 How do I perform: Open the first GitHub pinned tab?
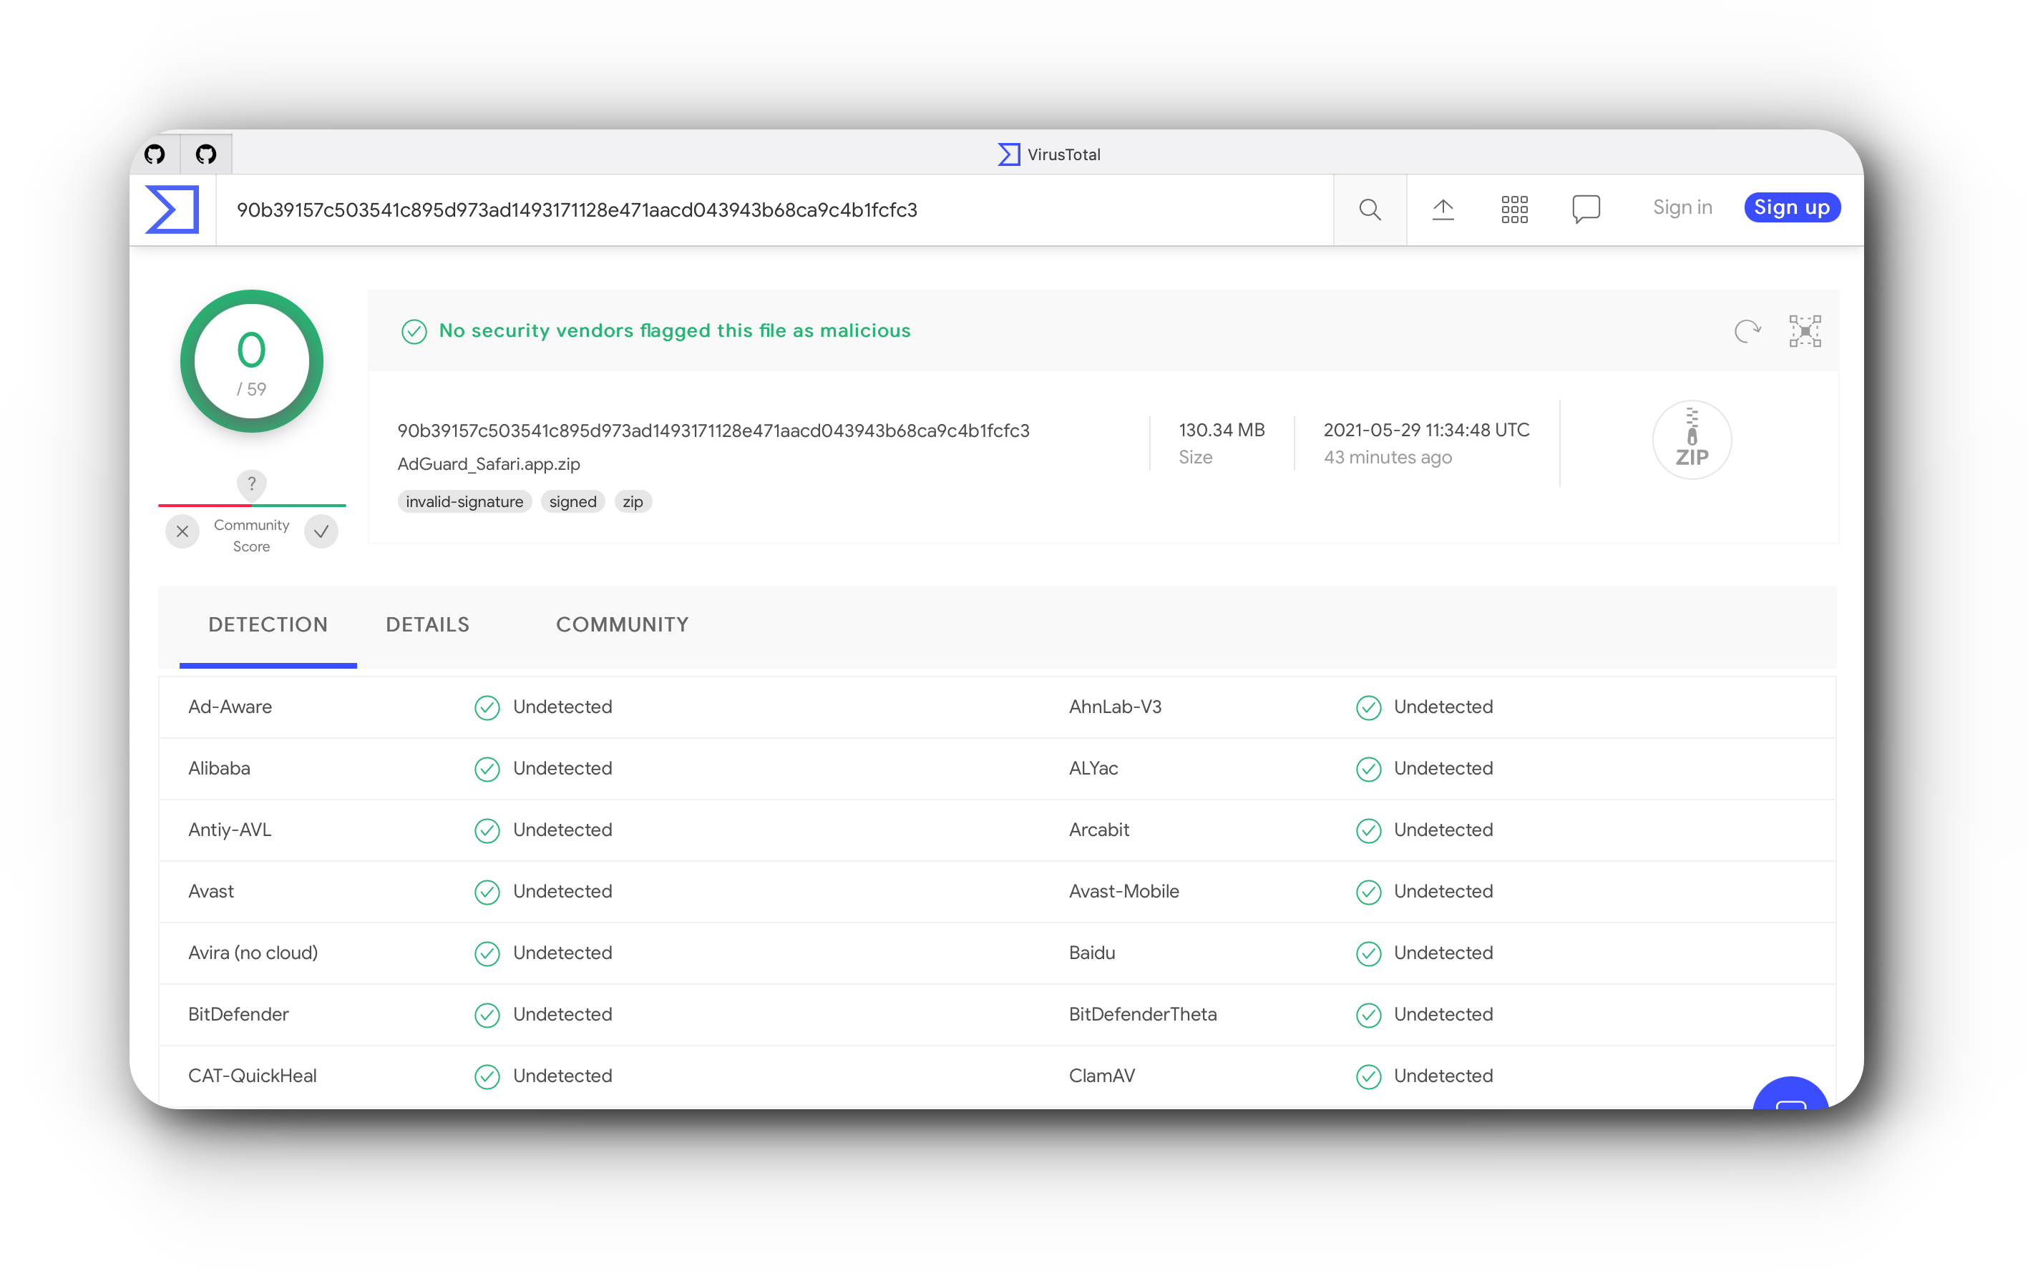(x=155, y=154)
